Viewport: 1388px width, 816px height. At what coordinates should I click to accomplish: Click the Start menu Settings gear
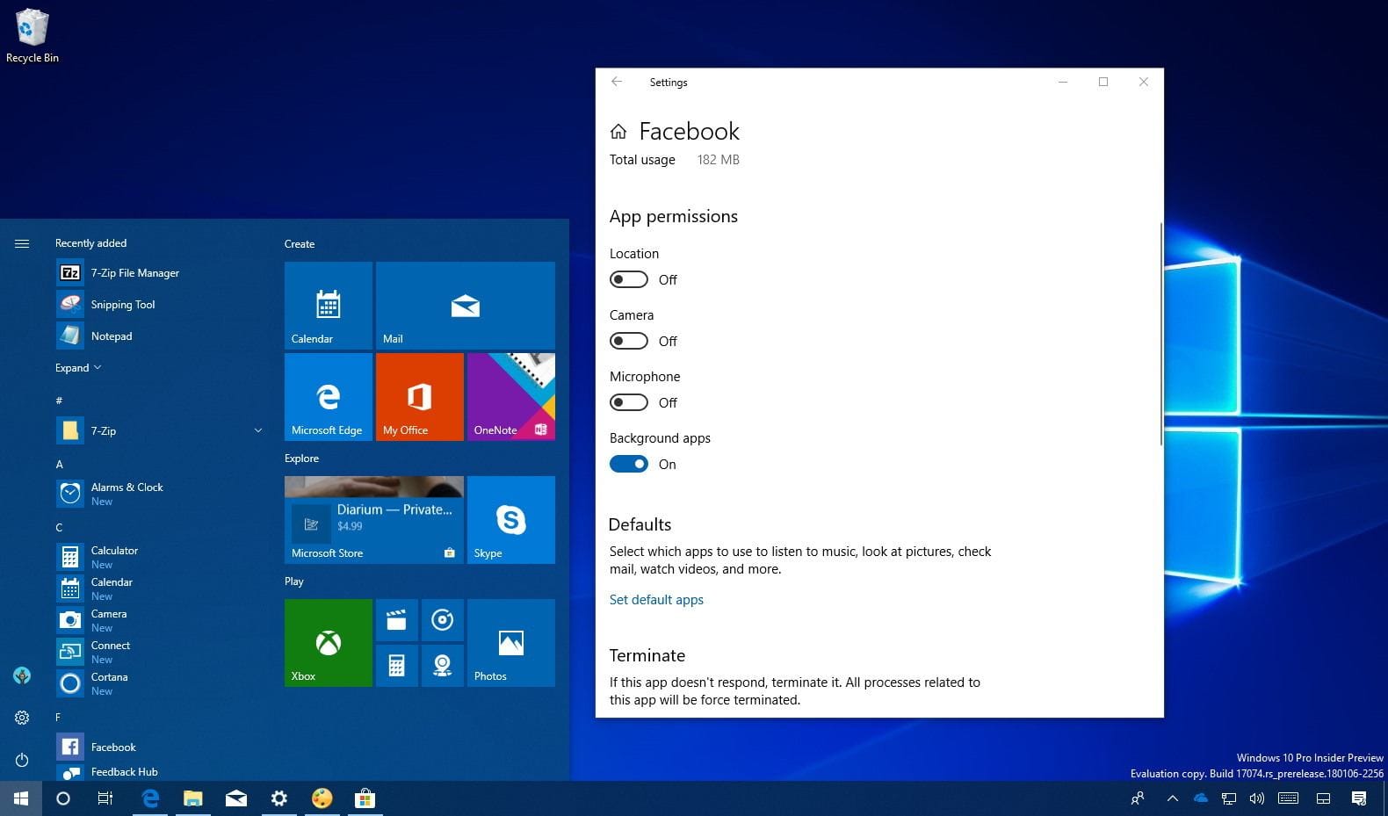pos(22,718)
